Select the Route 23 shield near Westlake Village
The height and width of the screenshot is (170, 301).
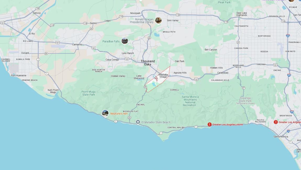[145, 87]
